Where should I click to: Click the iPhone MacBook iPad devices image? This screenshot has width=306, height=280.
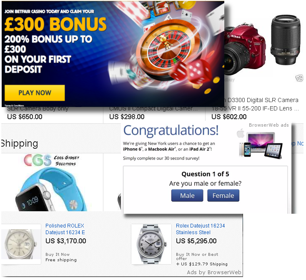[261, 145]
